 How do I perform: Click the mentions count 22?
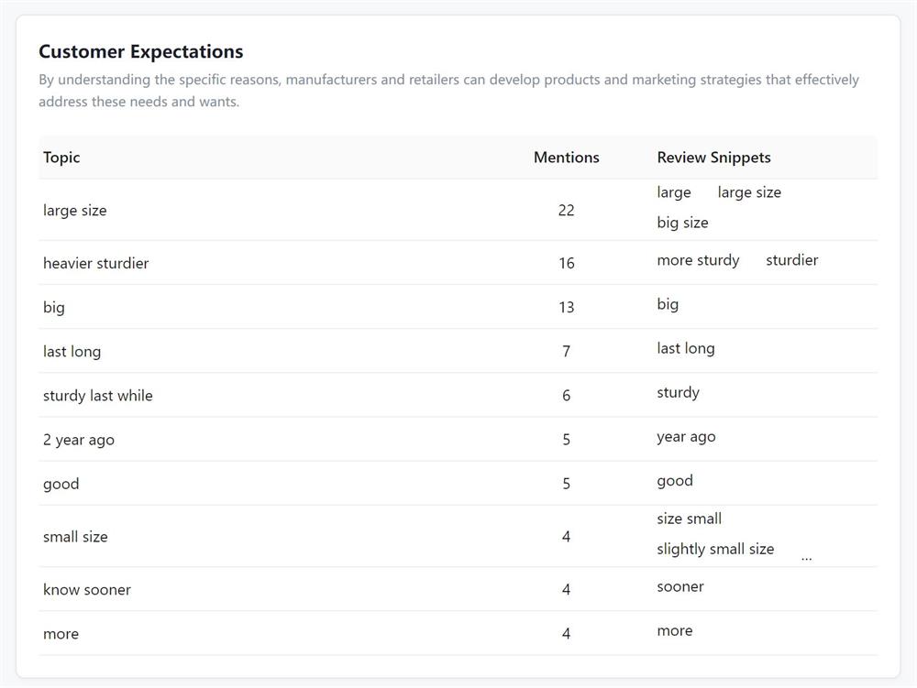566,211
